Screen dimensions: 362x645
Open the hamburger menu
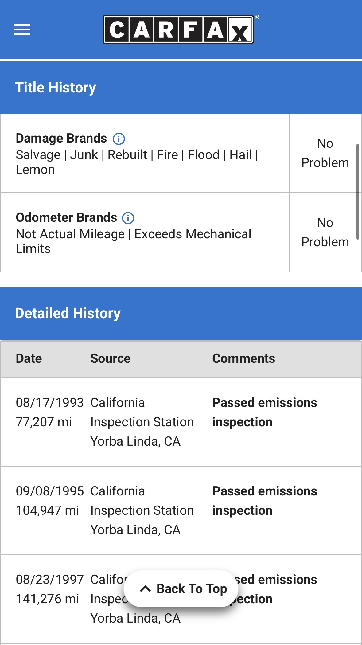(x=22, y=29)
